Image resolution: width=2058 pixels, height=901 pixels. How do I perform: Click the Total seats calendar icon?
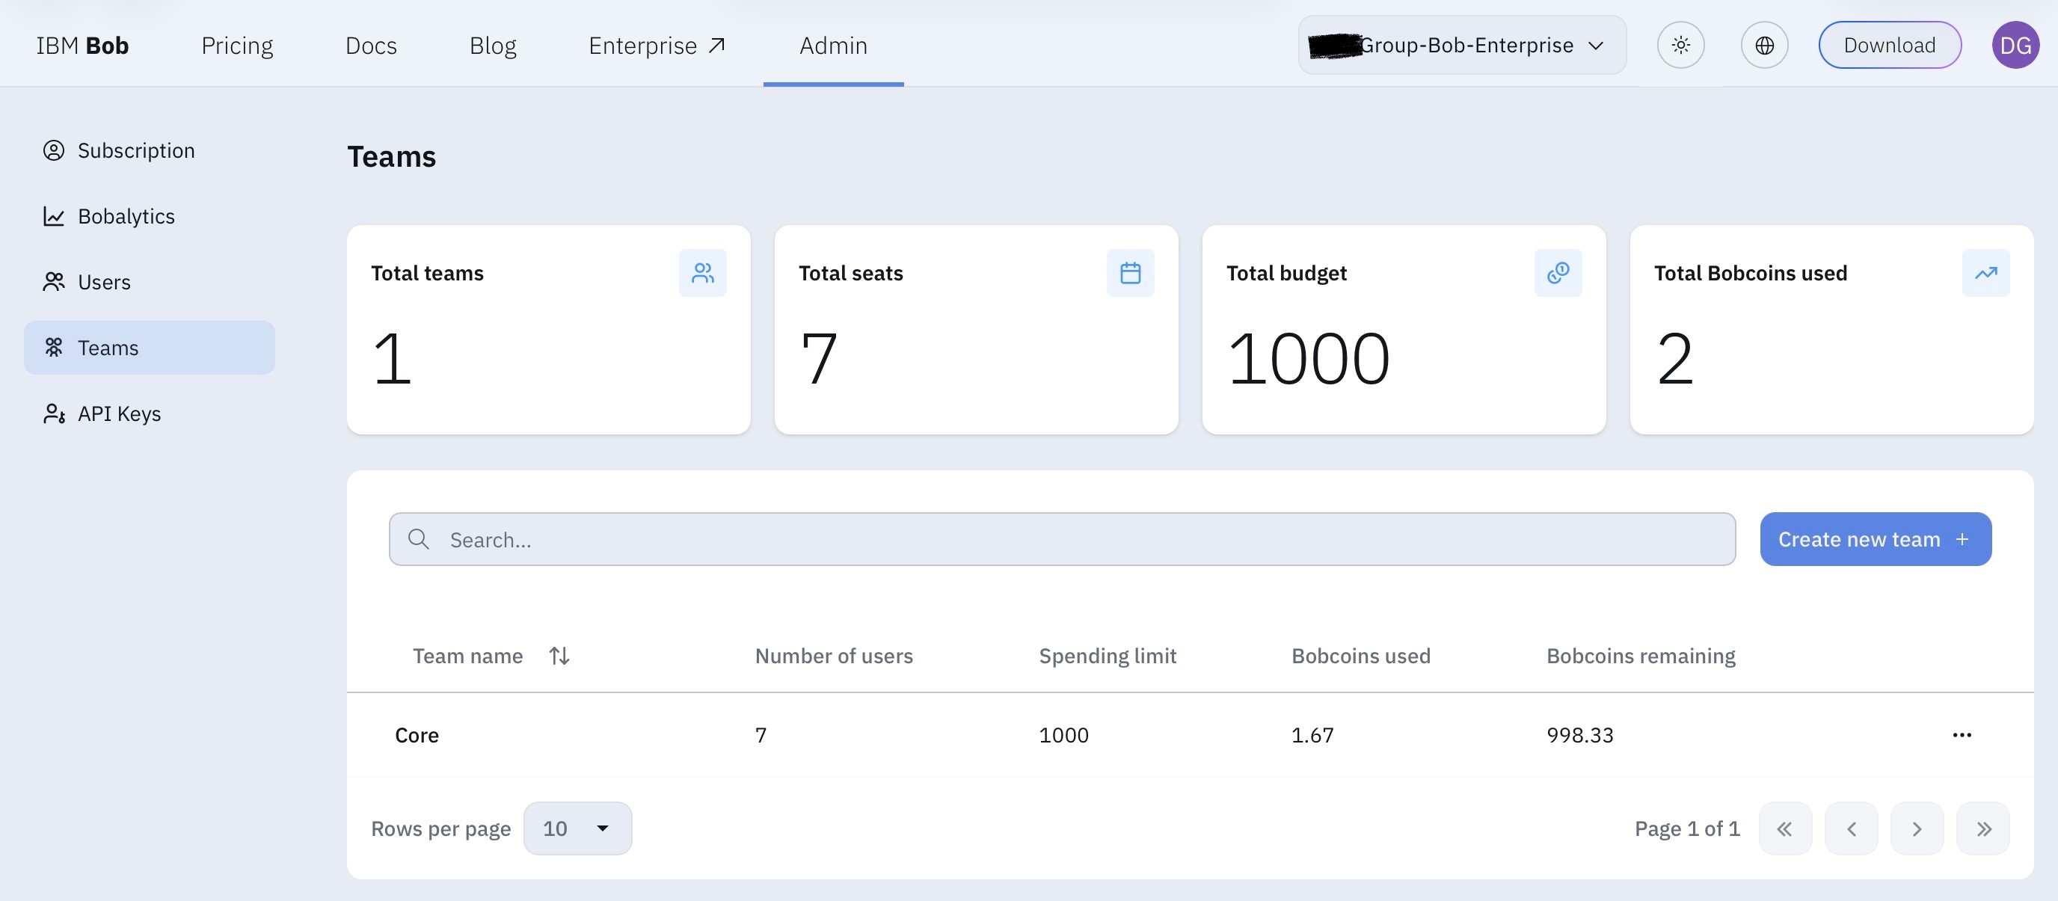pos(1130,273)
